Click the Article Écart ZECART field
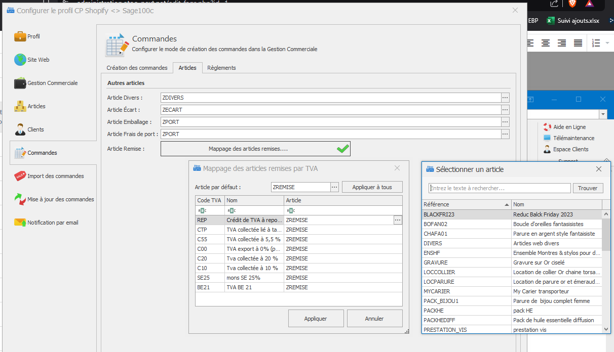The height and width of the screenshot is (352, 614). pos(331,110)
